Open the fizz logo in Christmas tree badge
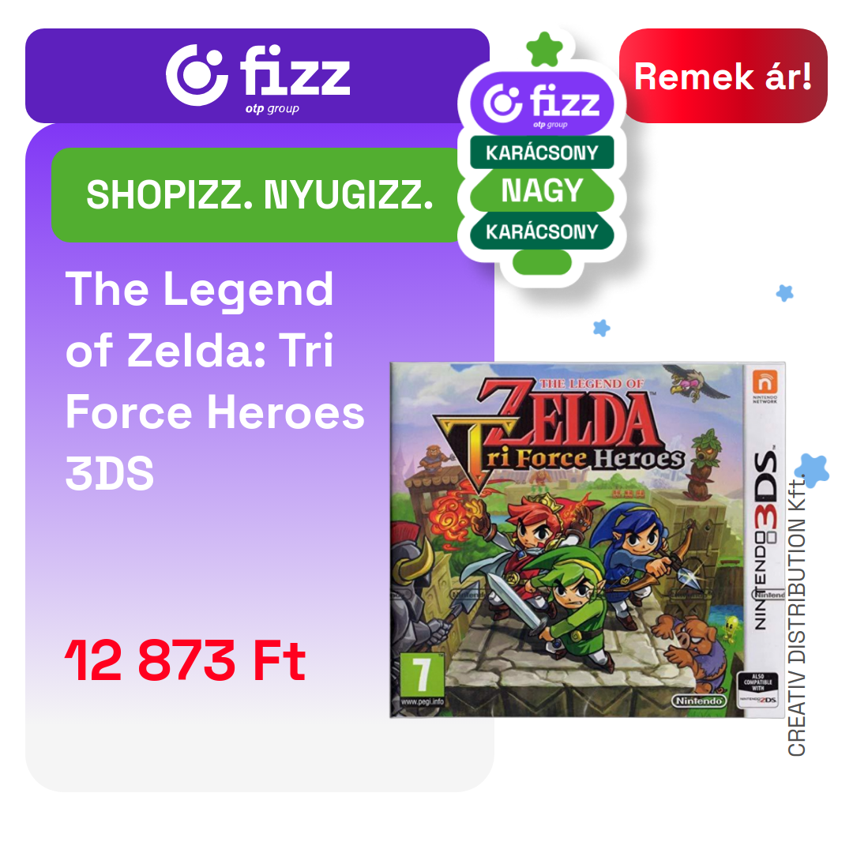The height and width of the screenshot is (853, 853). point(542,103)
